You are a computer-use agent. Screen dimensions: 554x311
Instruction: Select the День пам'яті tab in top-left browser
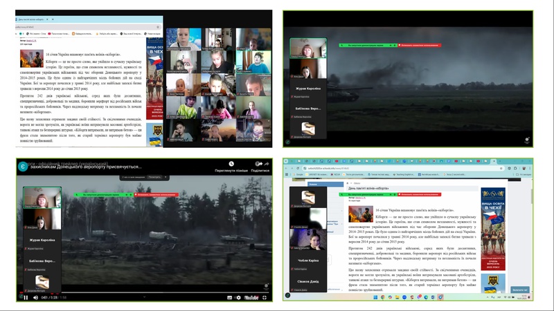click(x=30, y=19)
